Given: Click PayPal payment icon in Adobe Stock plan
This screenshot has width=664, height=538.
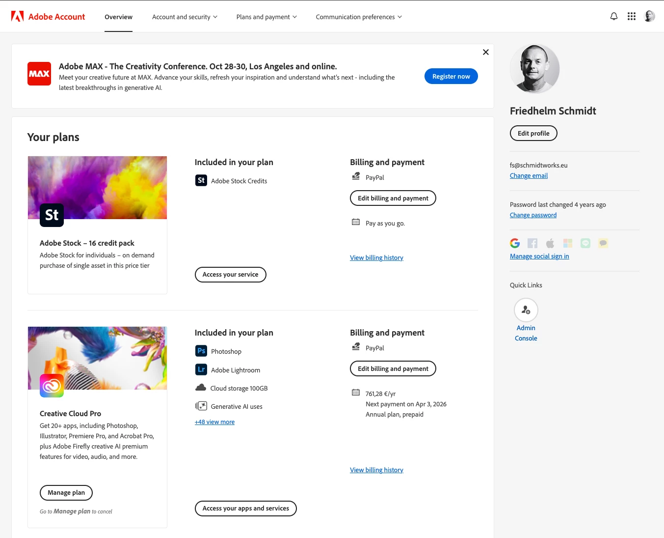Looking at the screenshot, I should coord(356,176).
